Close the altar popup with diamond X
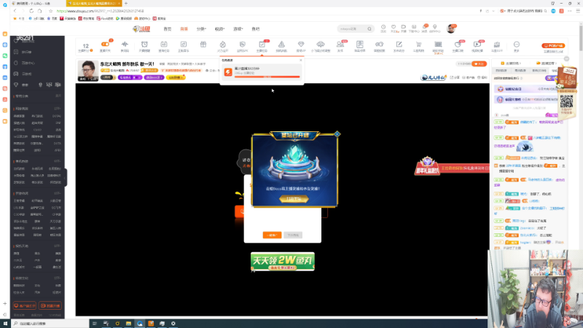 point(337,134)
